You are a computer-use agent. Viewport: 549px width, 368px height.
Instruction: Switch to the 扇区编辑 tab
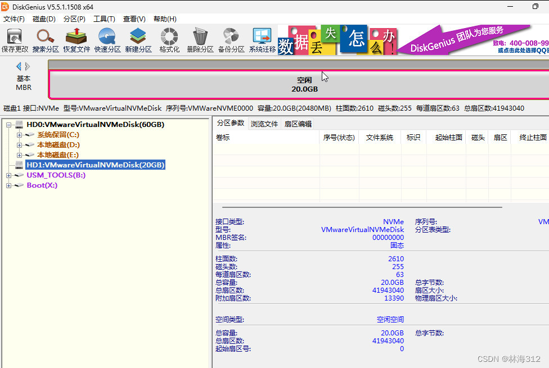298,124
